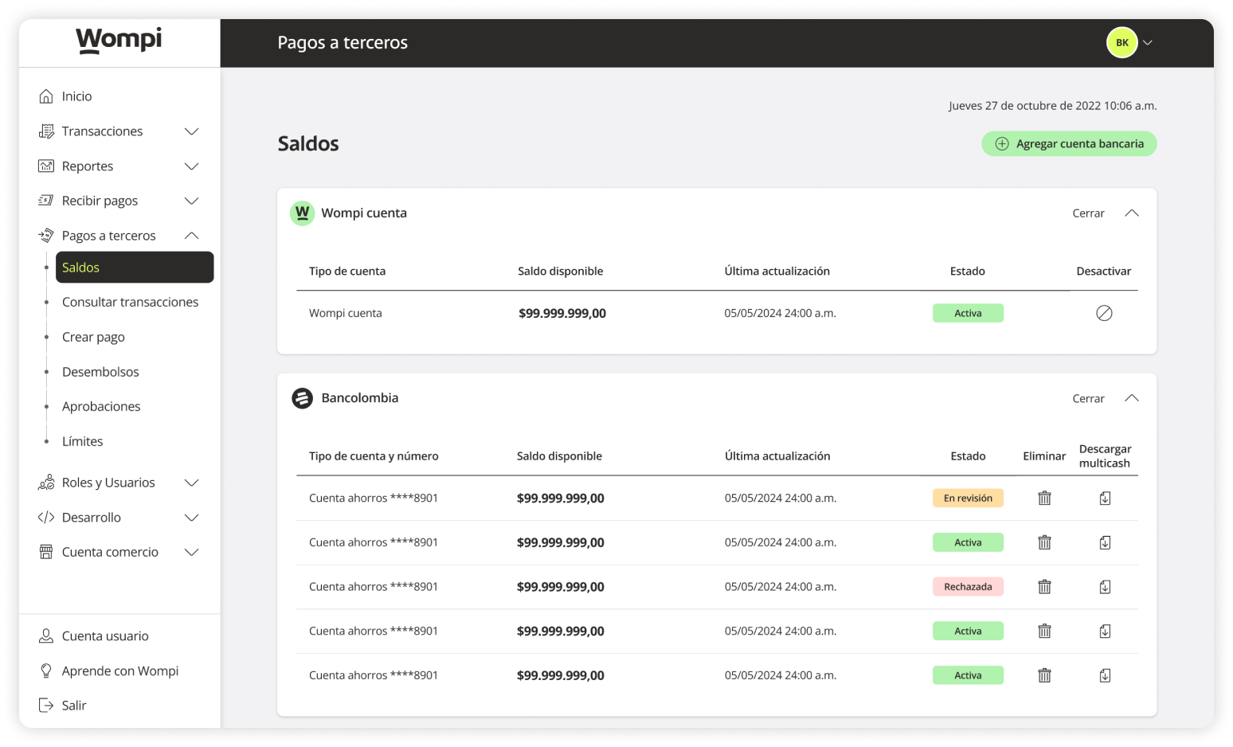
Task: Click the Activa status badge on Wompi cuenta
Action: point(968,313)
